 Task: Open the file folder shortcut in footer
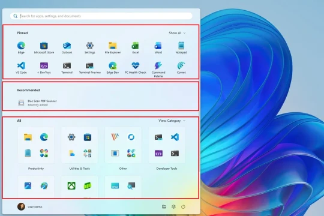[164, 206]
